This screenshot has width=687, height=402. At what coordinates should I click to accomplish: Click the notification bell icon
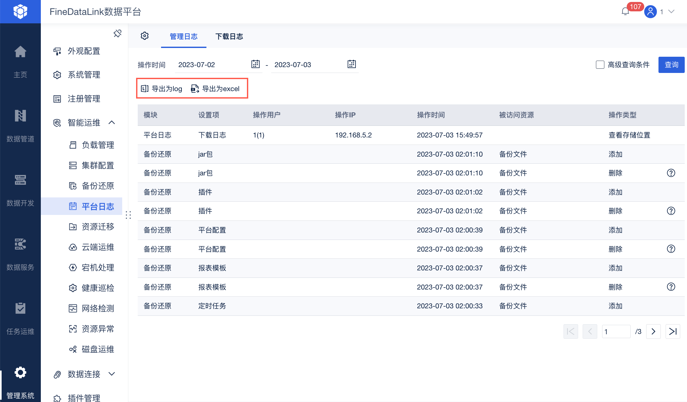[x=625, y=12]
